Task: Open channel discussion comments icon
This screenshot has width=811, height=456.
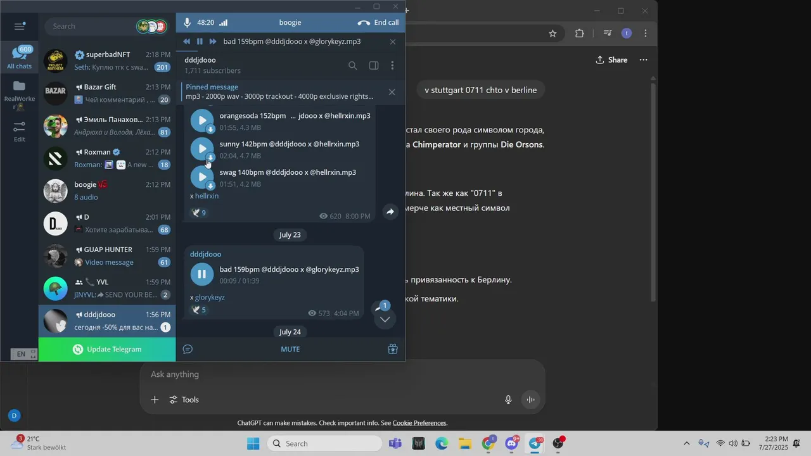Action: click(x=188, y=349)
